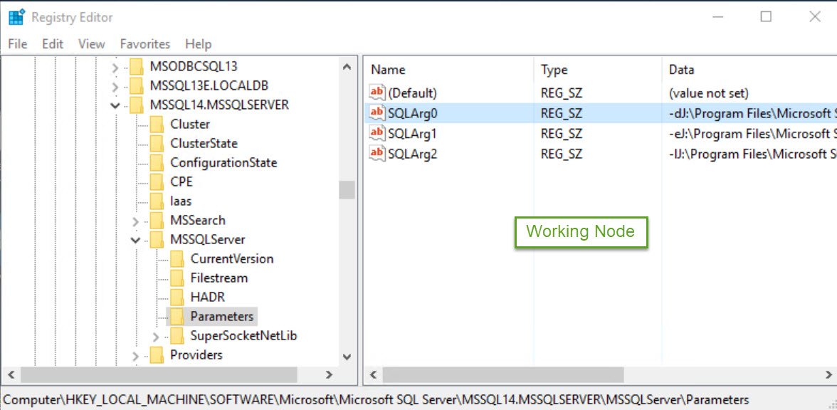Click the CurrentVersion folder icon
This screenshot has width=837, height=410.
tap(177, 259)
